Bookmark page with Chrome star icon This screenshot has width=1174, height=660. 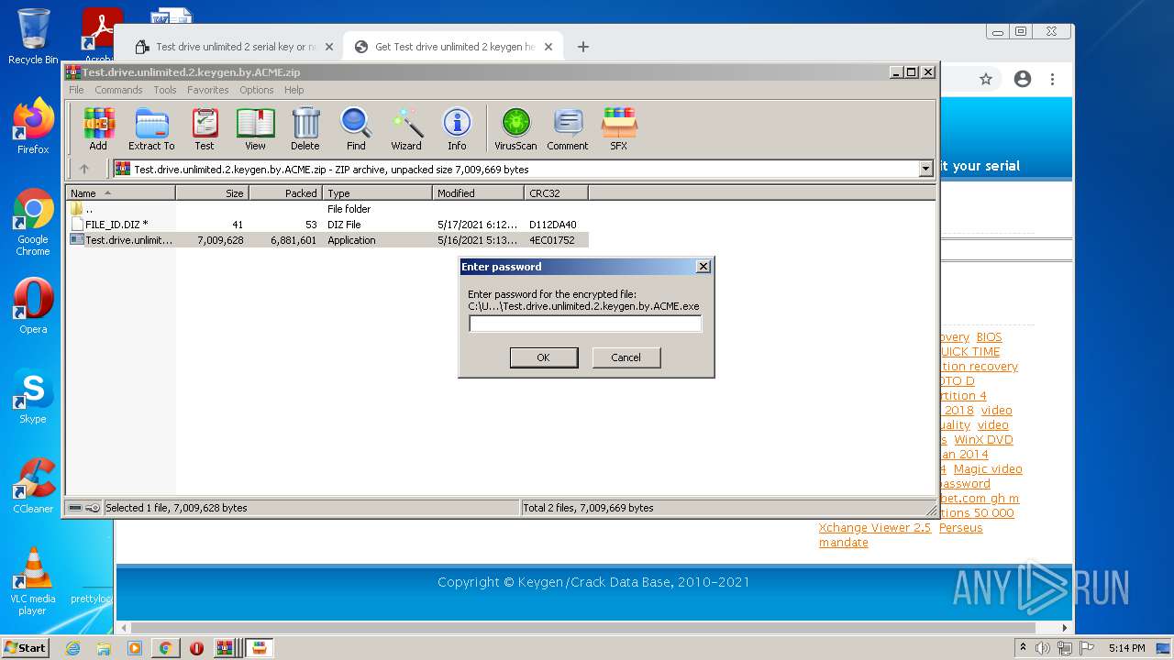point(986,80)
